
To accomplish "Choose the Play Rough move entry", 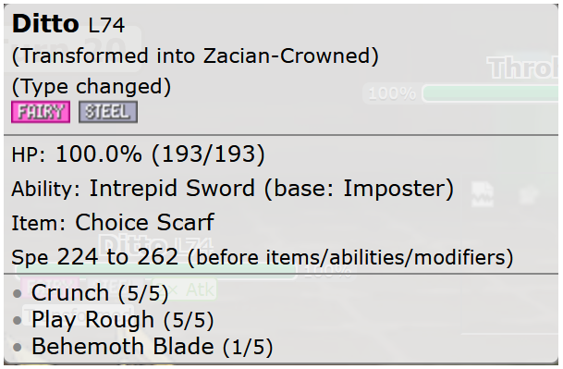I will (x=122, y=320).
